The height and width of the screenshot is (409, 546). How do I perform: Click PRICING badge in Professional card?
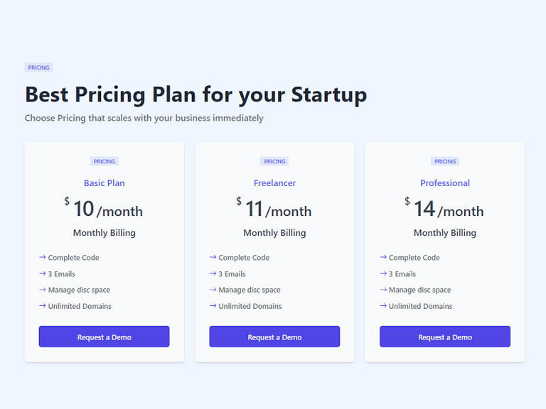coord(444,161)
